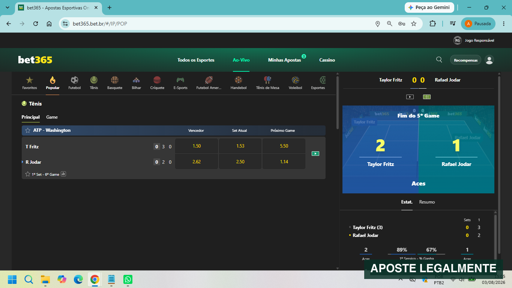Open the Futebol Americano category
This screenshot has height=288, width=512.
pos(209,83)
